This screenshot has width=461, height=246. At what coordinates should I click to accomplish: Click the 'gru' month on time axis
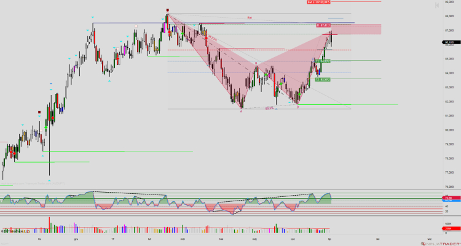tap(76, 239)
